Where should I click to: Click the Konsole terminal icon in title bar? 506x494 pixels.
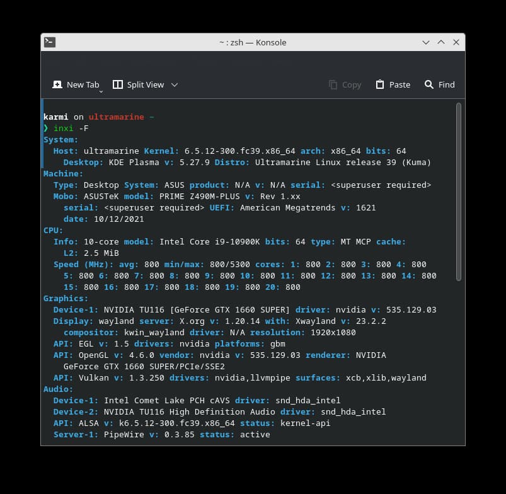tap(50, 42)
